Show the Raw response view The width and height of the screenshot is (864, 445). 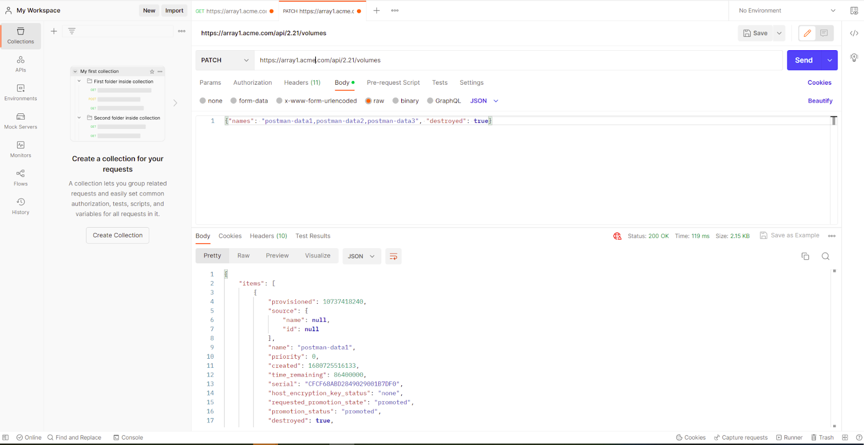point(244,256)
